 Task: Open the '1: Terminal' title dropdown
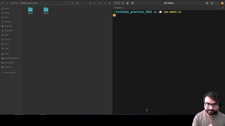(118, 8)
